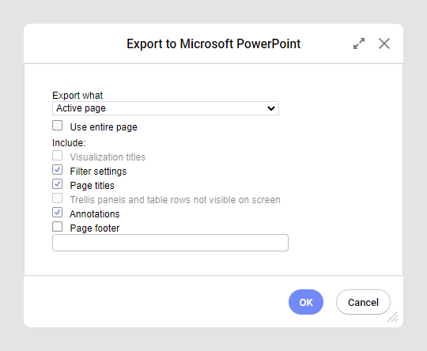Click the Filter settings label text

98,172
